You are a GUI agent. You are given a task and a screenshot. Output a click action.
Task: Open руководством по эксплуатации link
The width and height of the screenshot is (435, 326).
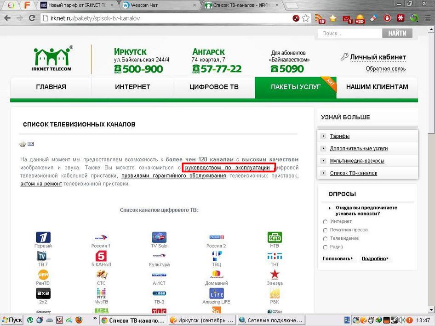228,168
